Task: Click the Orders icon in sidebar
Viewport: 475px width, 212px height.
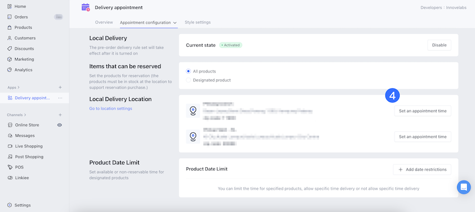Action: pos(9,17)
